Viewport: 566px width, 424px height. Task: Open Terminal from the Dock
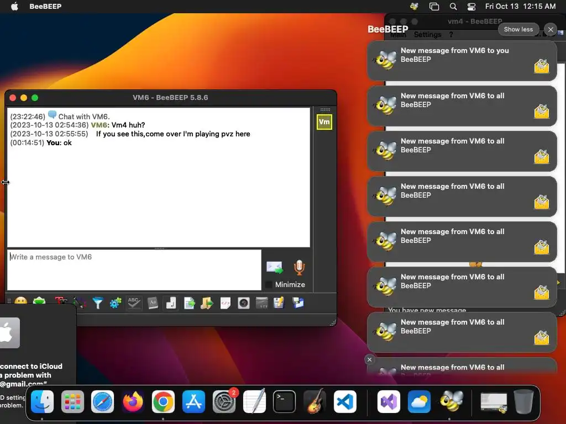pyautogui.click(x=285, y=401)
